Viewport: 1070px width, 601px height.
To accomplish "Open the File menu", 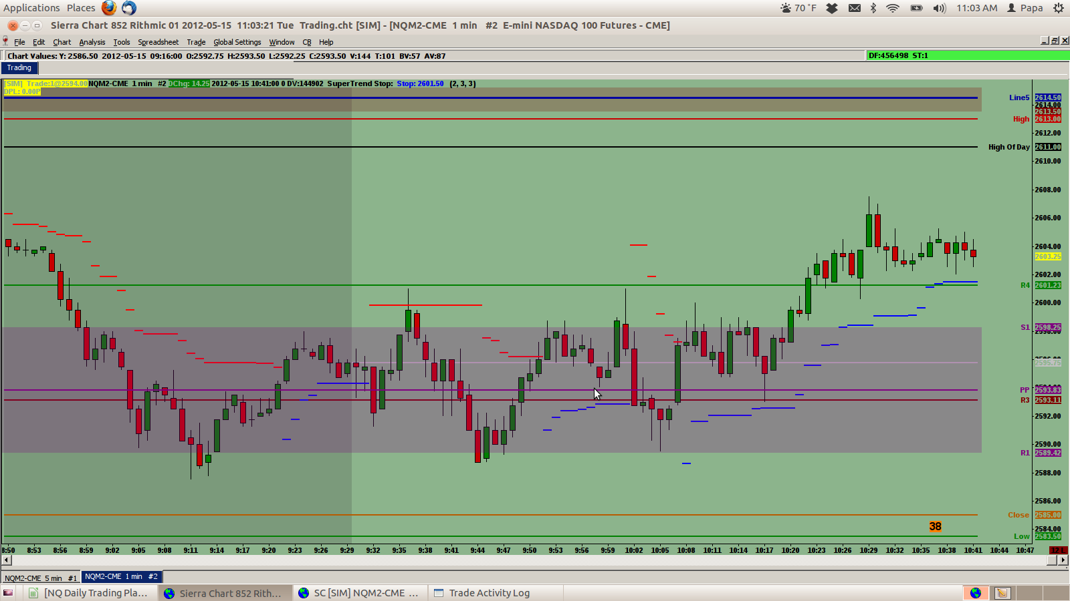I will (19, 42).
